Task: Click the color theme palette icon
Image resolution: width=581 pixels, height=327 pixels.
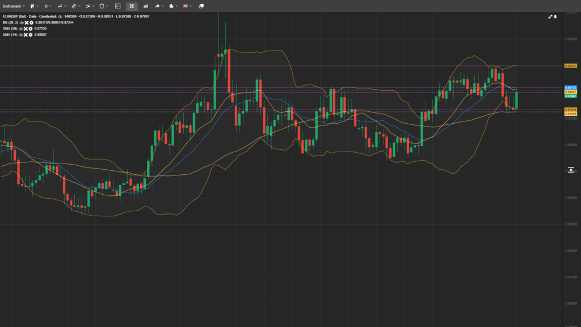Action: 171,6
